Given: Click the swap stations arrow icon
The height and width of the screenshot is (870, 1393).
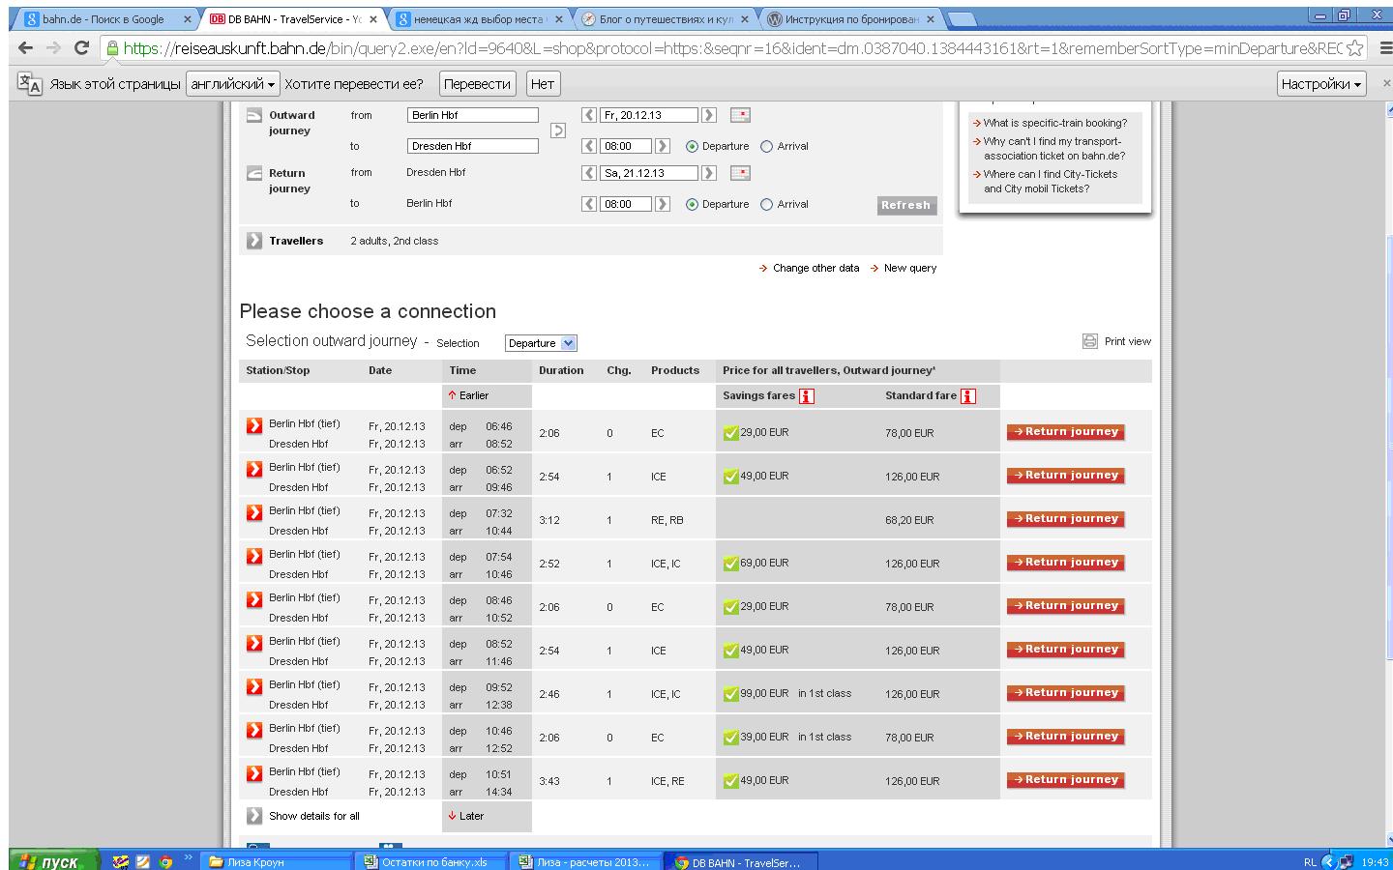Looking at the screenshot, I should pyautogui.click(x=557, y=130).
